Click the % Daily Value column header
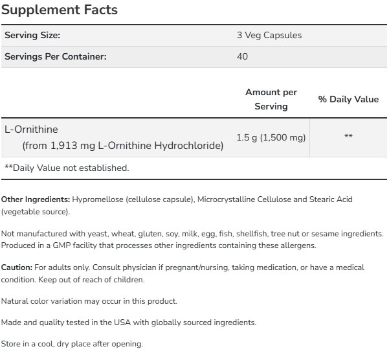The height and width of the screenshot is (351, 389). (348, 99)
